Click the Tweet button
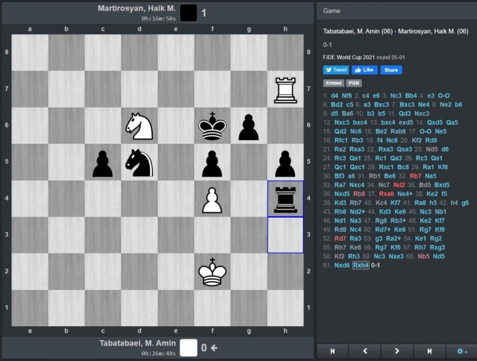 pos(336,70)
